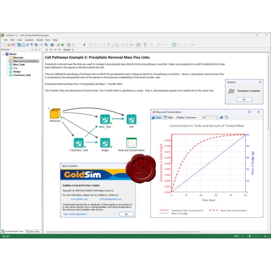The width and height of the screenshot is (271, 271).
Task: Open the Edit menu
Action: [x=12, y=40]
